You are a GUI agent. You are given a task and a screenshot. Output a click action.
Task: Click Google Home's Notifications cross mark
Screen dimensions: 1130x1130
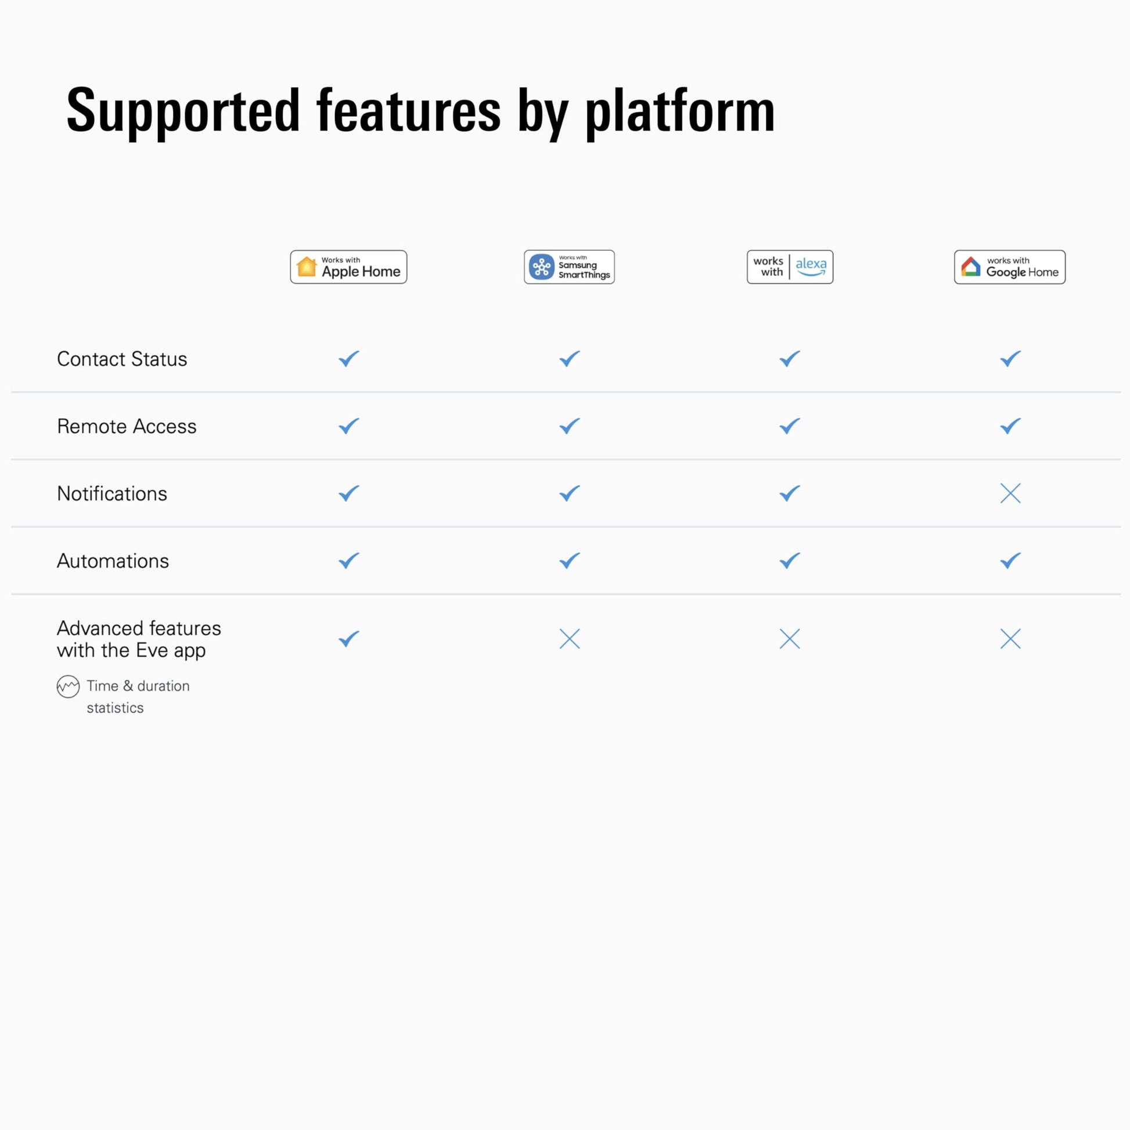pos(1010,493)
